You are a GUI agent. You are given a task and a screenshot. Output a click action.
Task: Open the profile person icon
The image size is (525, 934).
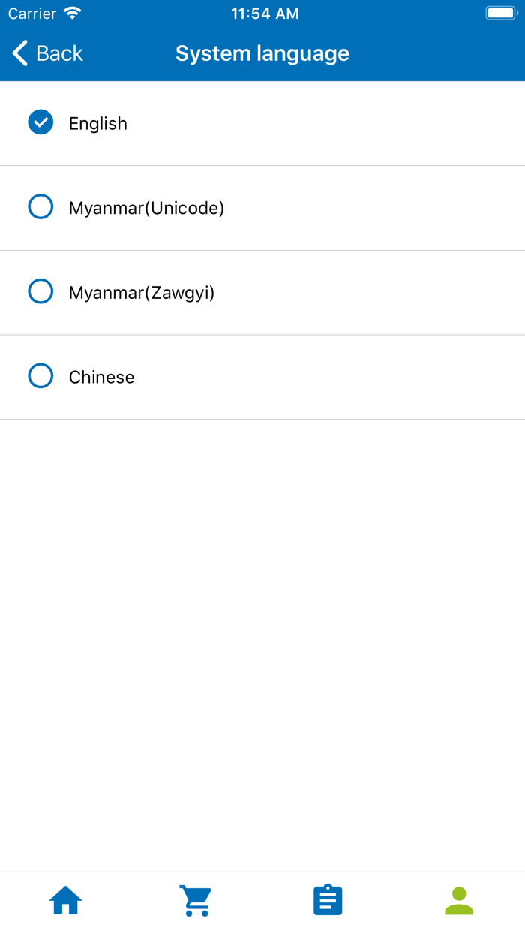pos(459,899)
